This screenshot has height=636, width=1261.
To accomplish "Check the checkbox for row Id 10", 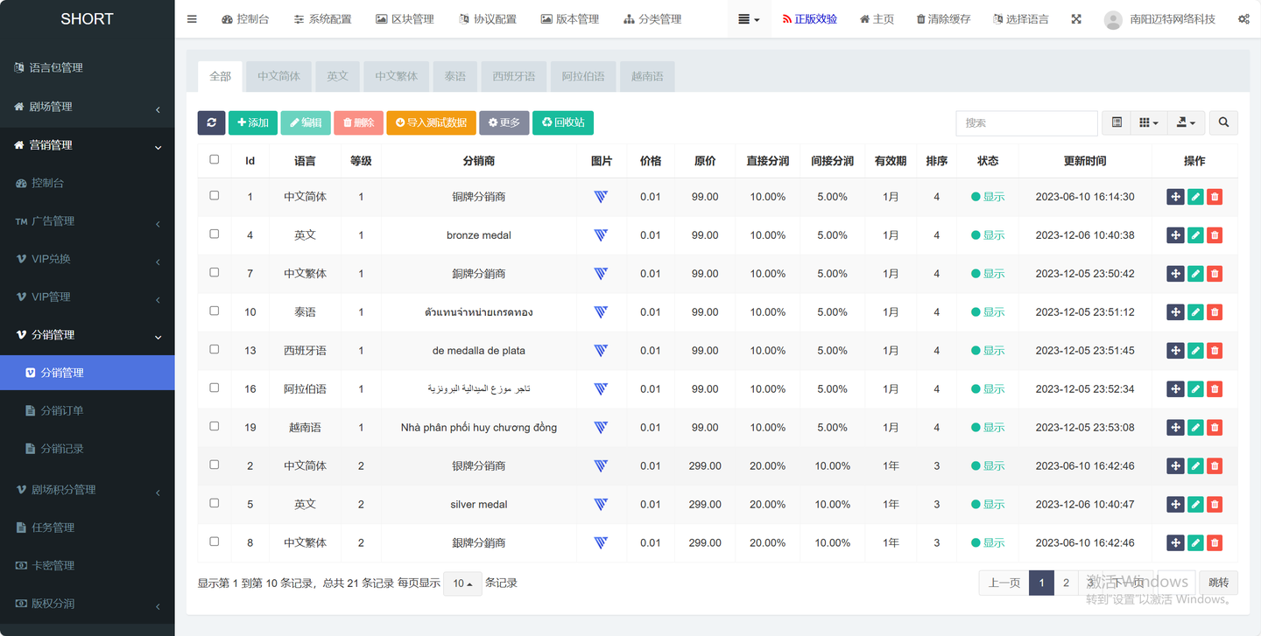I will [215, 311].
